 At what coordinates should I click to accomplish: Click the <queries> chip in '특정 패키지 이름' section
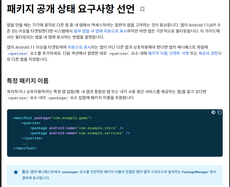[18, 98]
